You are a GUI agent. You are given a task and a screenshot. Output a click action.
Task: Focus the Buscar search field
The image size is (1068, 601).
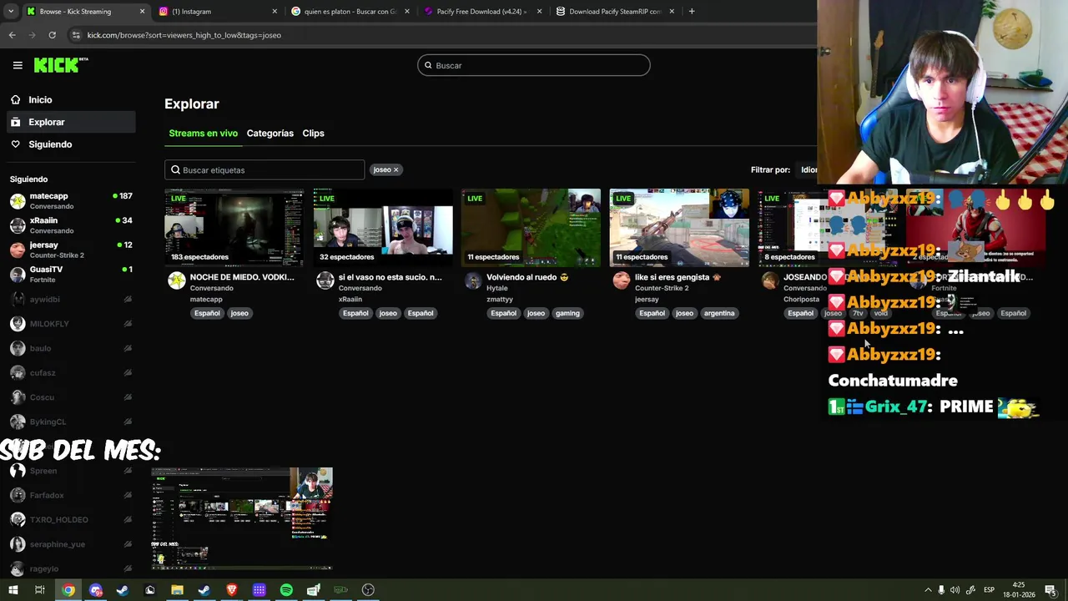point(534,65)
